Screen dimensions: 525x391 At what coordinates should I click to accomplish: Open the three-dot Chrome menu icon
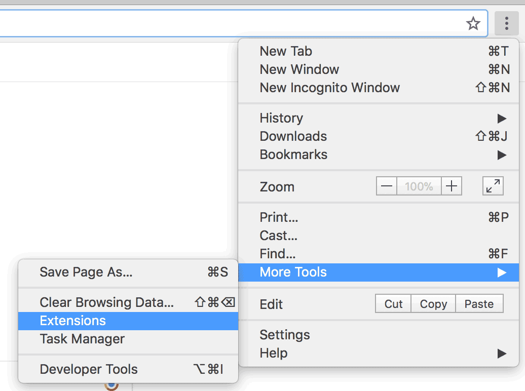point(506,23)
